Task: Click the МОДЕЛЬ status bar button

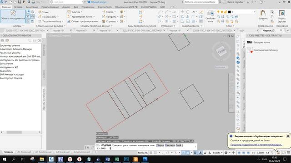Action: pos(143,153)
